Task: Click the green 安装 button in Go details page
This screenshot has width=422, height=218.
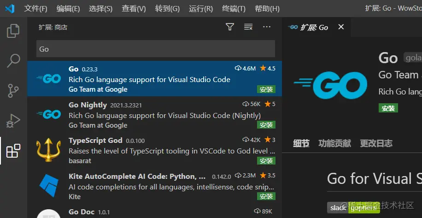Action: tap(388, 108)
